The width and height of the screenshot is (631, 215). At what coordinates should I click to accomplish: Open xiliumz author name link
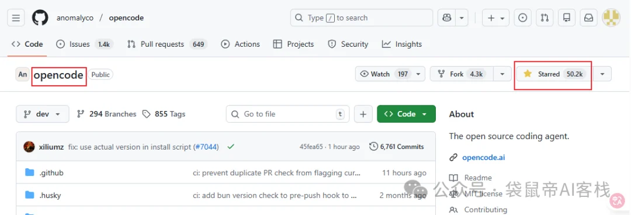point(51,147)
